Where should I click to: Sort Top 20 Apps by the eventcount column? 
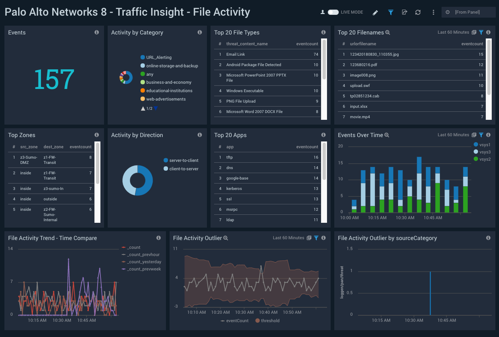(x=307, y=147)
